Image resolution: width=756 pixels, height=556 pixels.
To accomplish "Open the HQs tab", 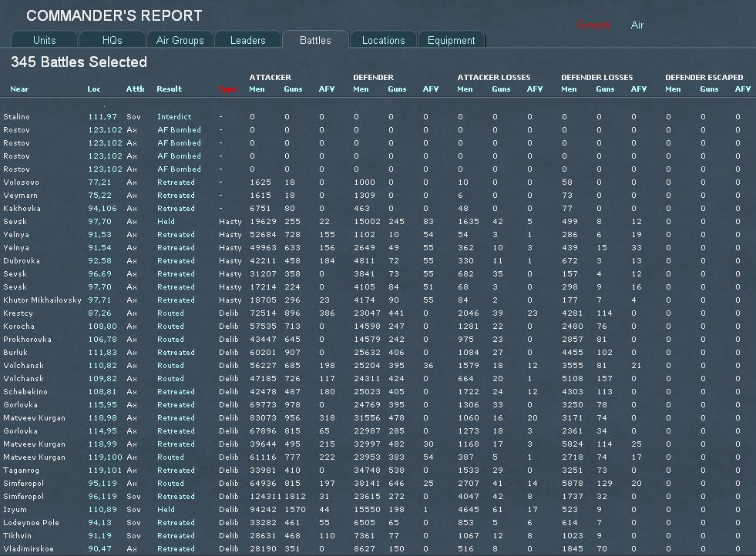I will 112,39.
